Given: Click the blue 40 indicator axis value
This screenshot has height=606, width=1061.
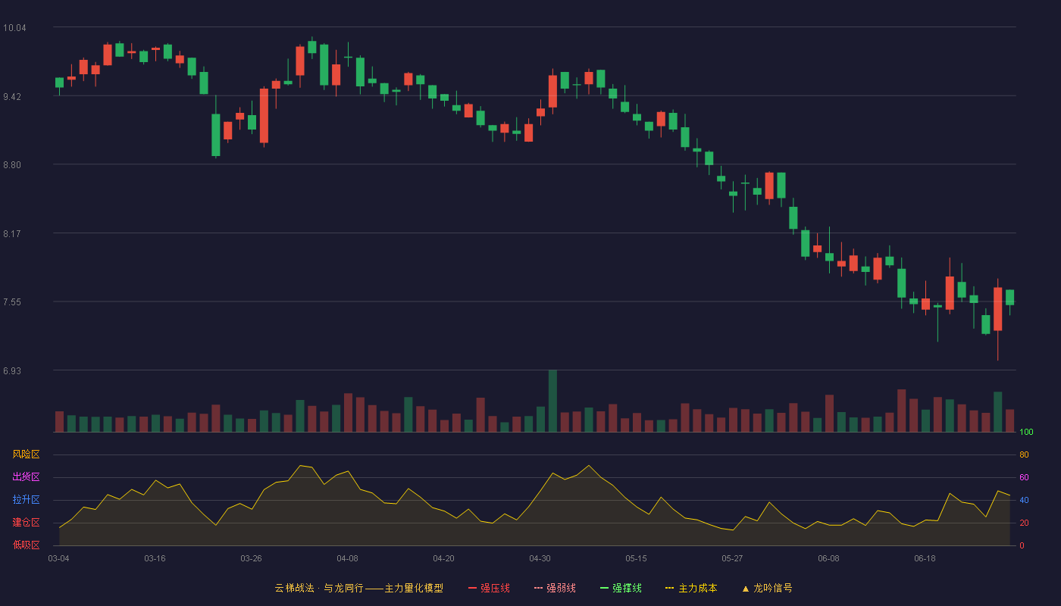Looking at the screenshot, I should tap(1024, 500).
